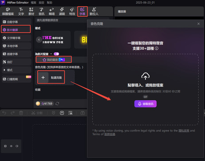Undo the last timeline action
The width and height of the screenshot is (205, 161).
(4, 113)
